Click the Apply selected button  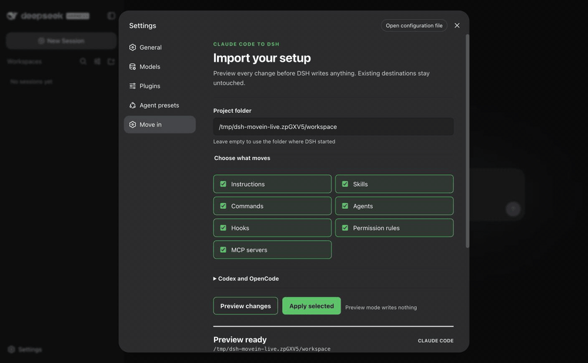(312, 306)
